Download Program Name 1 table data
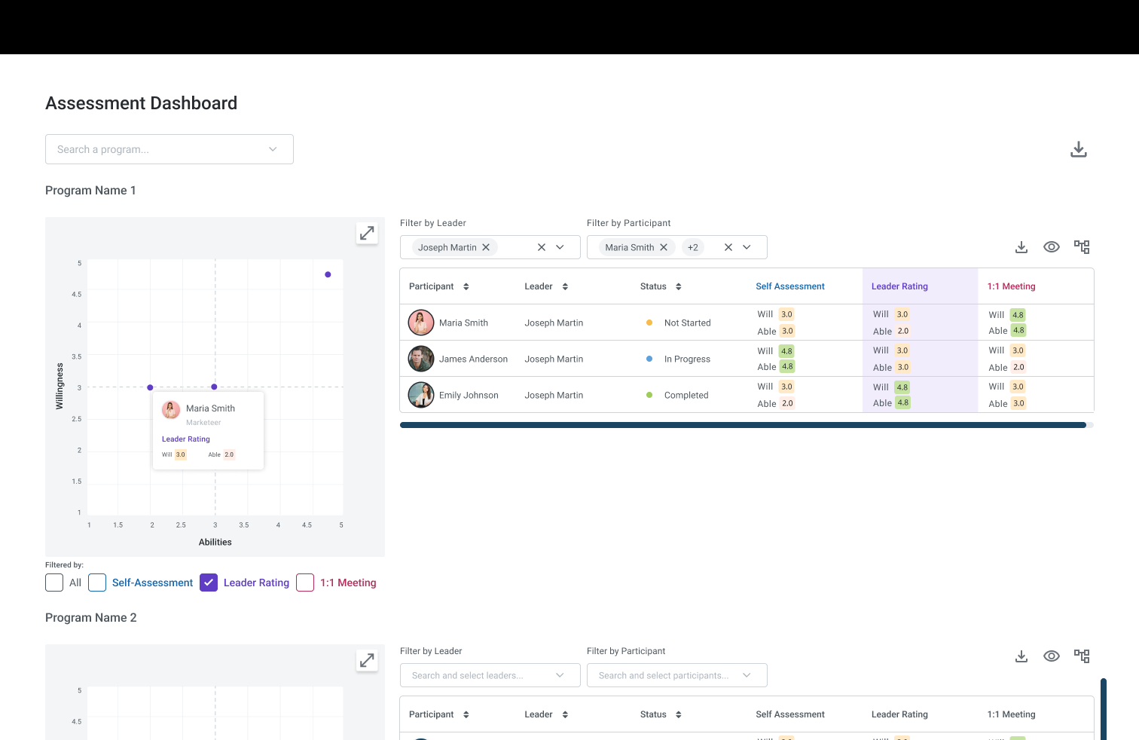Viewport: 1139px width, 740px height. (1021, 247)
